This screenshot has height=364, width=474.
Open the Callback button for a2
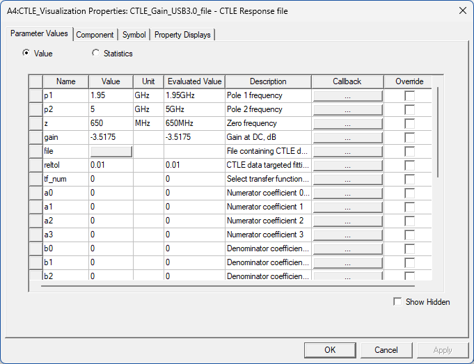(x=347, y=221)
